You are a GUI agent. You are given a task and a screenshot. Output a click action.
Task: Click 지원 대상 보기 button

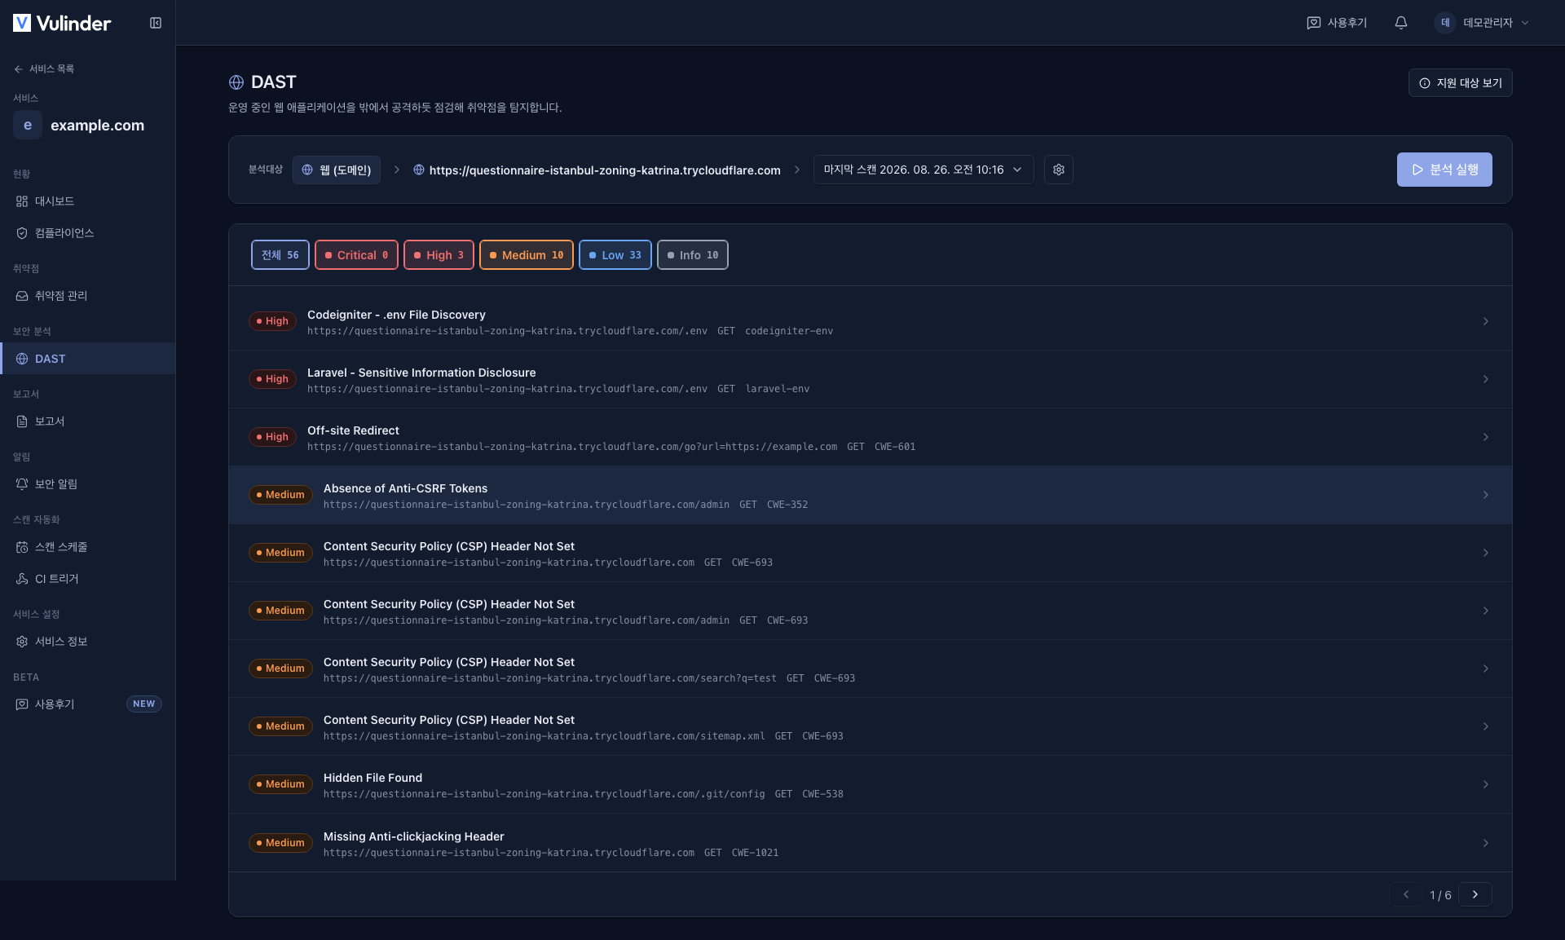tap(1460, 83)
